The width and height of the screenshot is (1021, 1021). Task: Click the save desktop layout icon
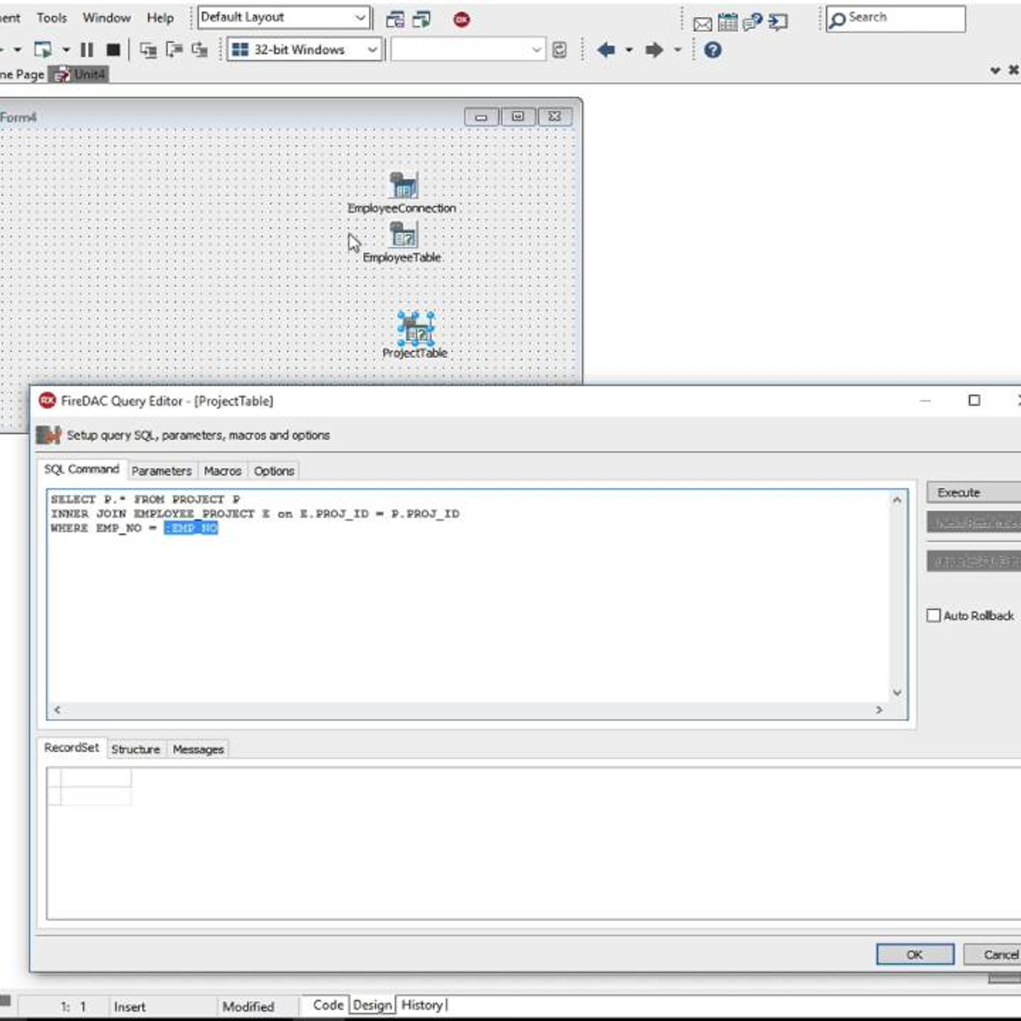pos(395,20)
